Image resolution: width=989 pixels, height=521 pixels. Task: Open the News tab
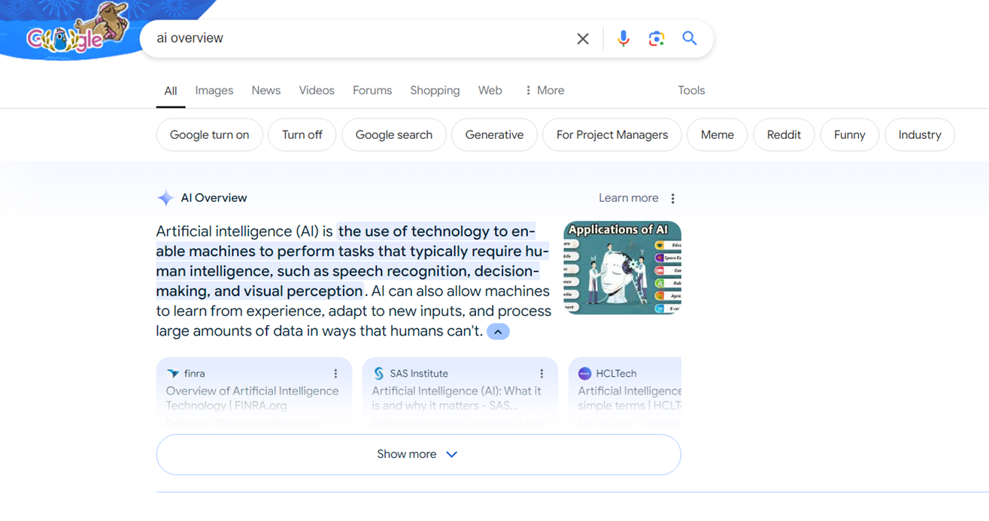[x=266, y=90]
